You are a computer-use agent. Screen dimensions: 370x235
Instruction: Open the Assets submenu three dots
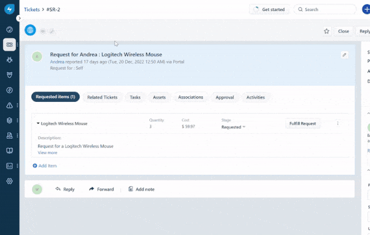(17, 120)
